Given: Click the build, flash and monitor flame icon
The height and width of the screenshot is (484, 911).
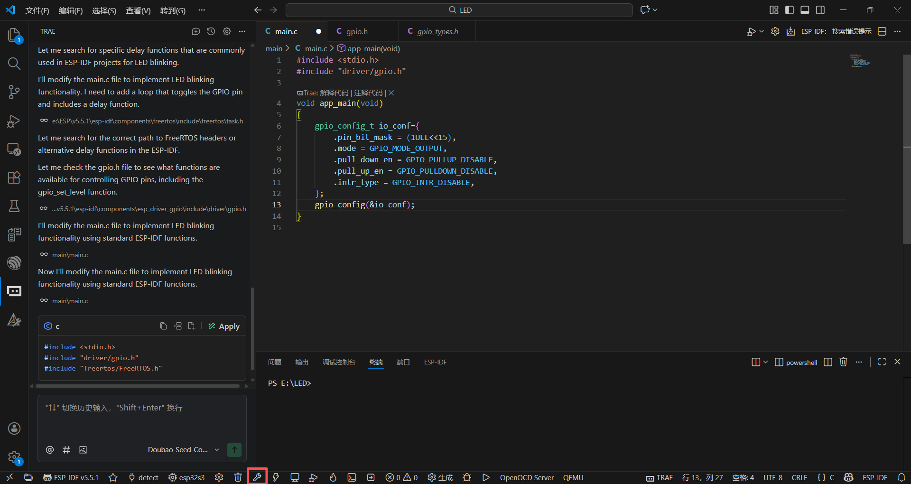Looking at the screenshot, I should [333, 477].
